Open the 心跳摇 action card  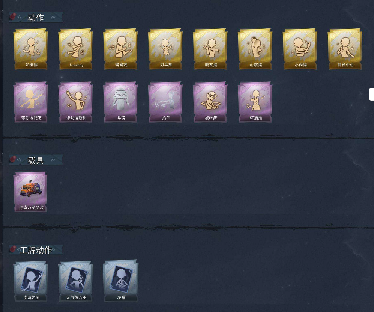255,49
